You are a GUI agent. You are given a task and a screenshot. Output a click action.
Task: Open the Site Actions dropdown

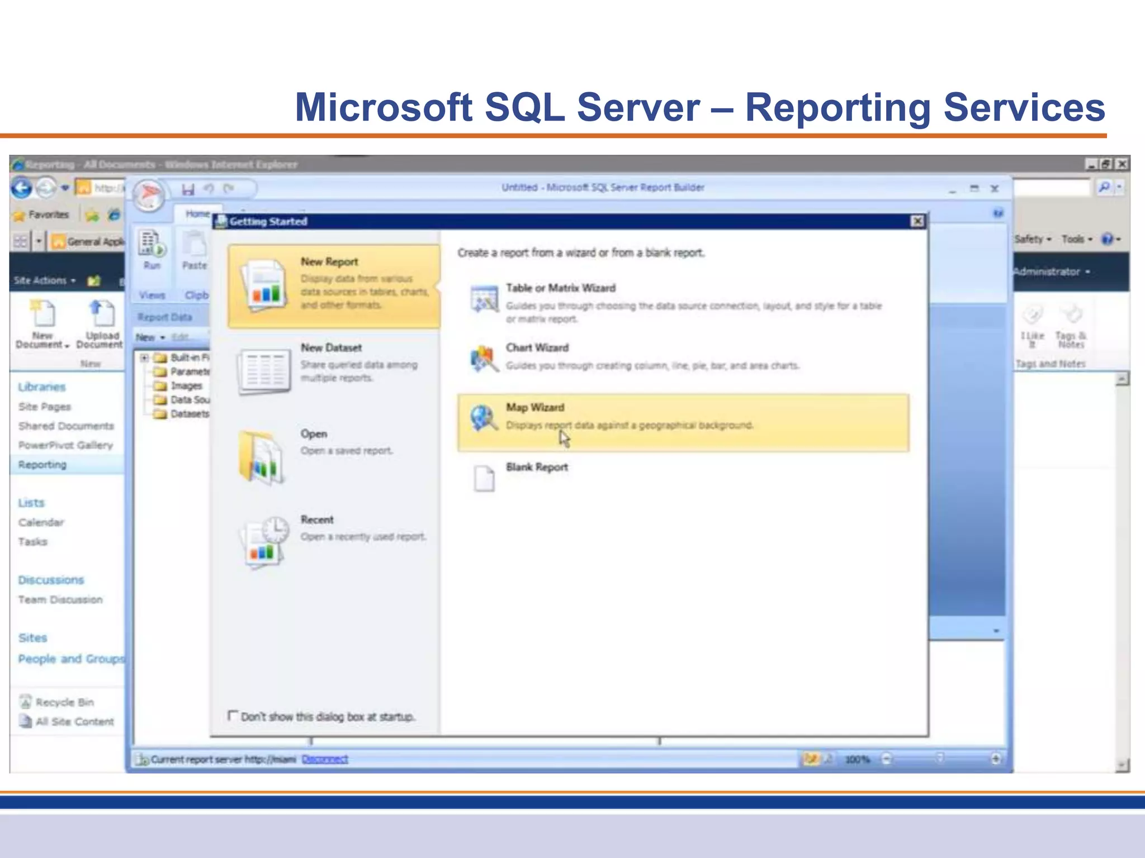(x=45, y=280)
